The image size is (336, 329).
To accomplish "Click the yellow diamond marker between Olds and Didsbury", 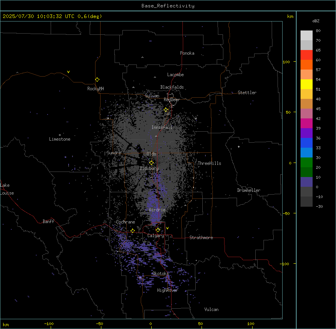I will pyautogui.click(x=151, y=163).
